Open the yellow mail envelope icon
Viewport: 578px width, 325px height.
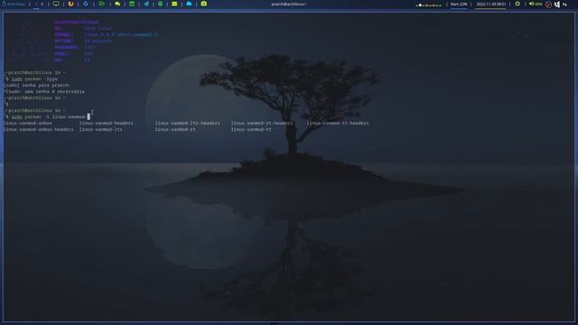click(174, 4)
